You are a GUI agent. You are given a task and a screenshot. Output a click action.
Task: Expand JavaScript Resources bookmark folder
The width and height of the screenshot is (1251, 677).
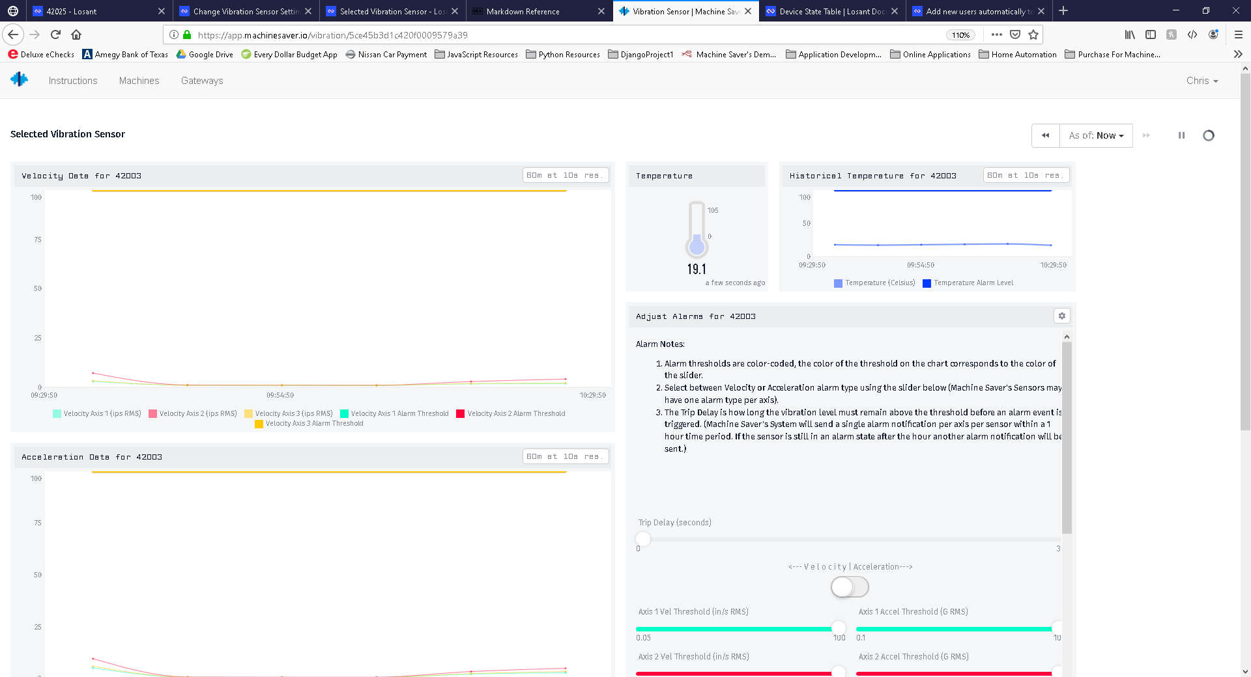point(476,55)
